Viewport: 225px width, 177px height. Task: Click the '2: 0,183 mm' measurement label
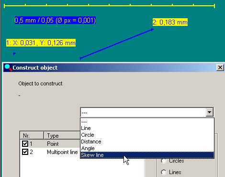click(x=170, y=22)
